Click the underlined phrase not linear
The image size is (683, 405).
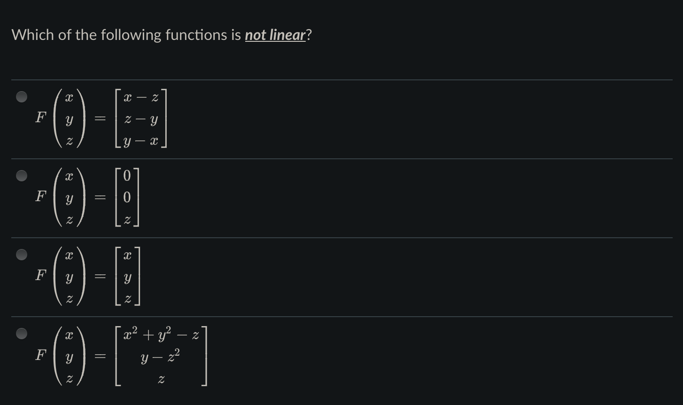click(274, 34)
